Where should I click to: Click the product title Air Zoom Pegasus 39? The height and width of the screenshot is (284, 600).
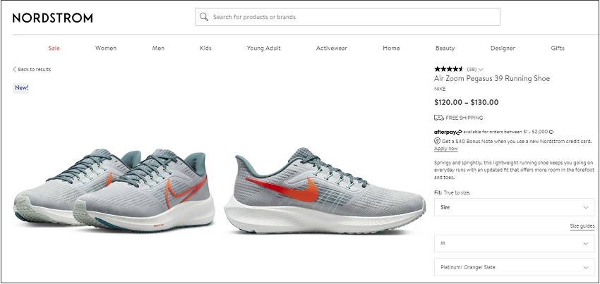492,79
